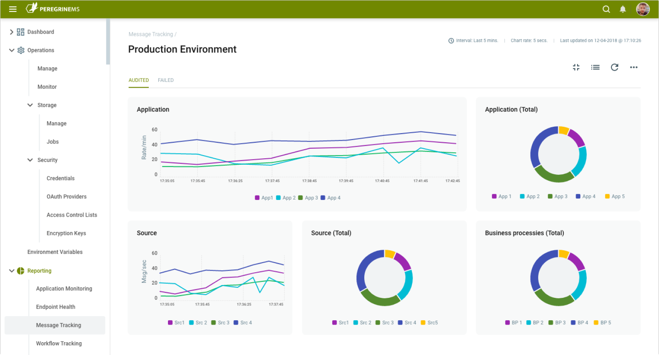
Task: Switch to the FAILED tab
Action: [166, 80]
